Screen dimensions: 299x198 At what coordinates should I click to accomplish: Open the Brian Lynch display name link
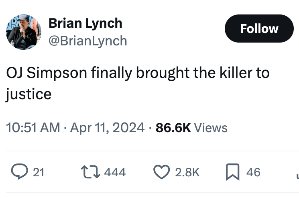click(x=85, y=23)
